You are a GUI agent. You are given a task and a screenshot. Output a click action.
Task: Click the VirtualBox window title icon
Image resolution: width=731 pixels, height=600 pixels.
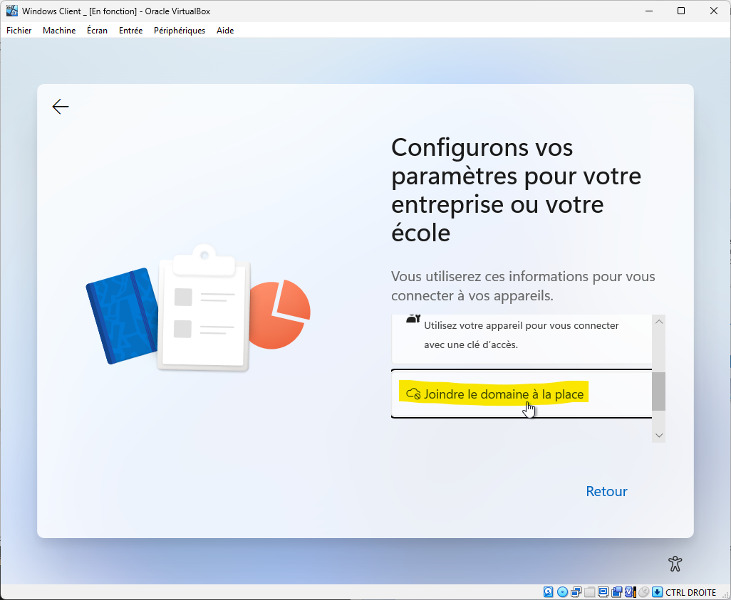coord(11,11)
